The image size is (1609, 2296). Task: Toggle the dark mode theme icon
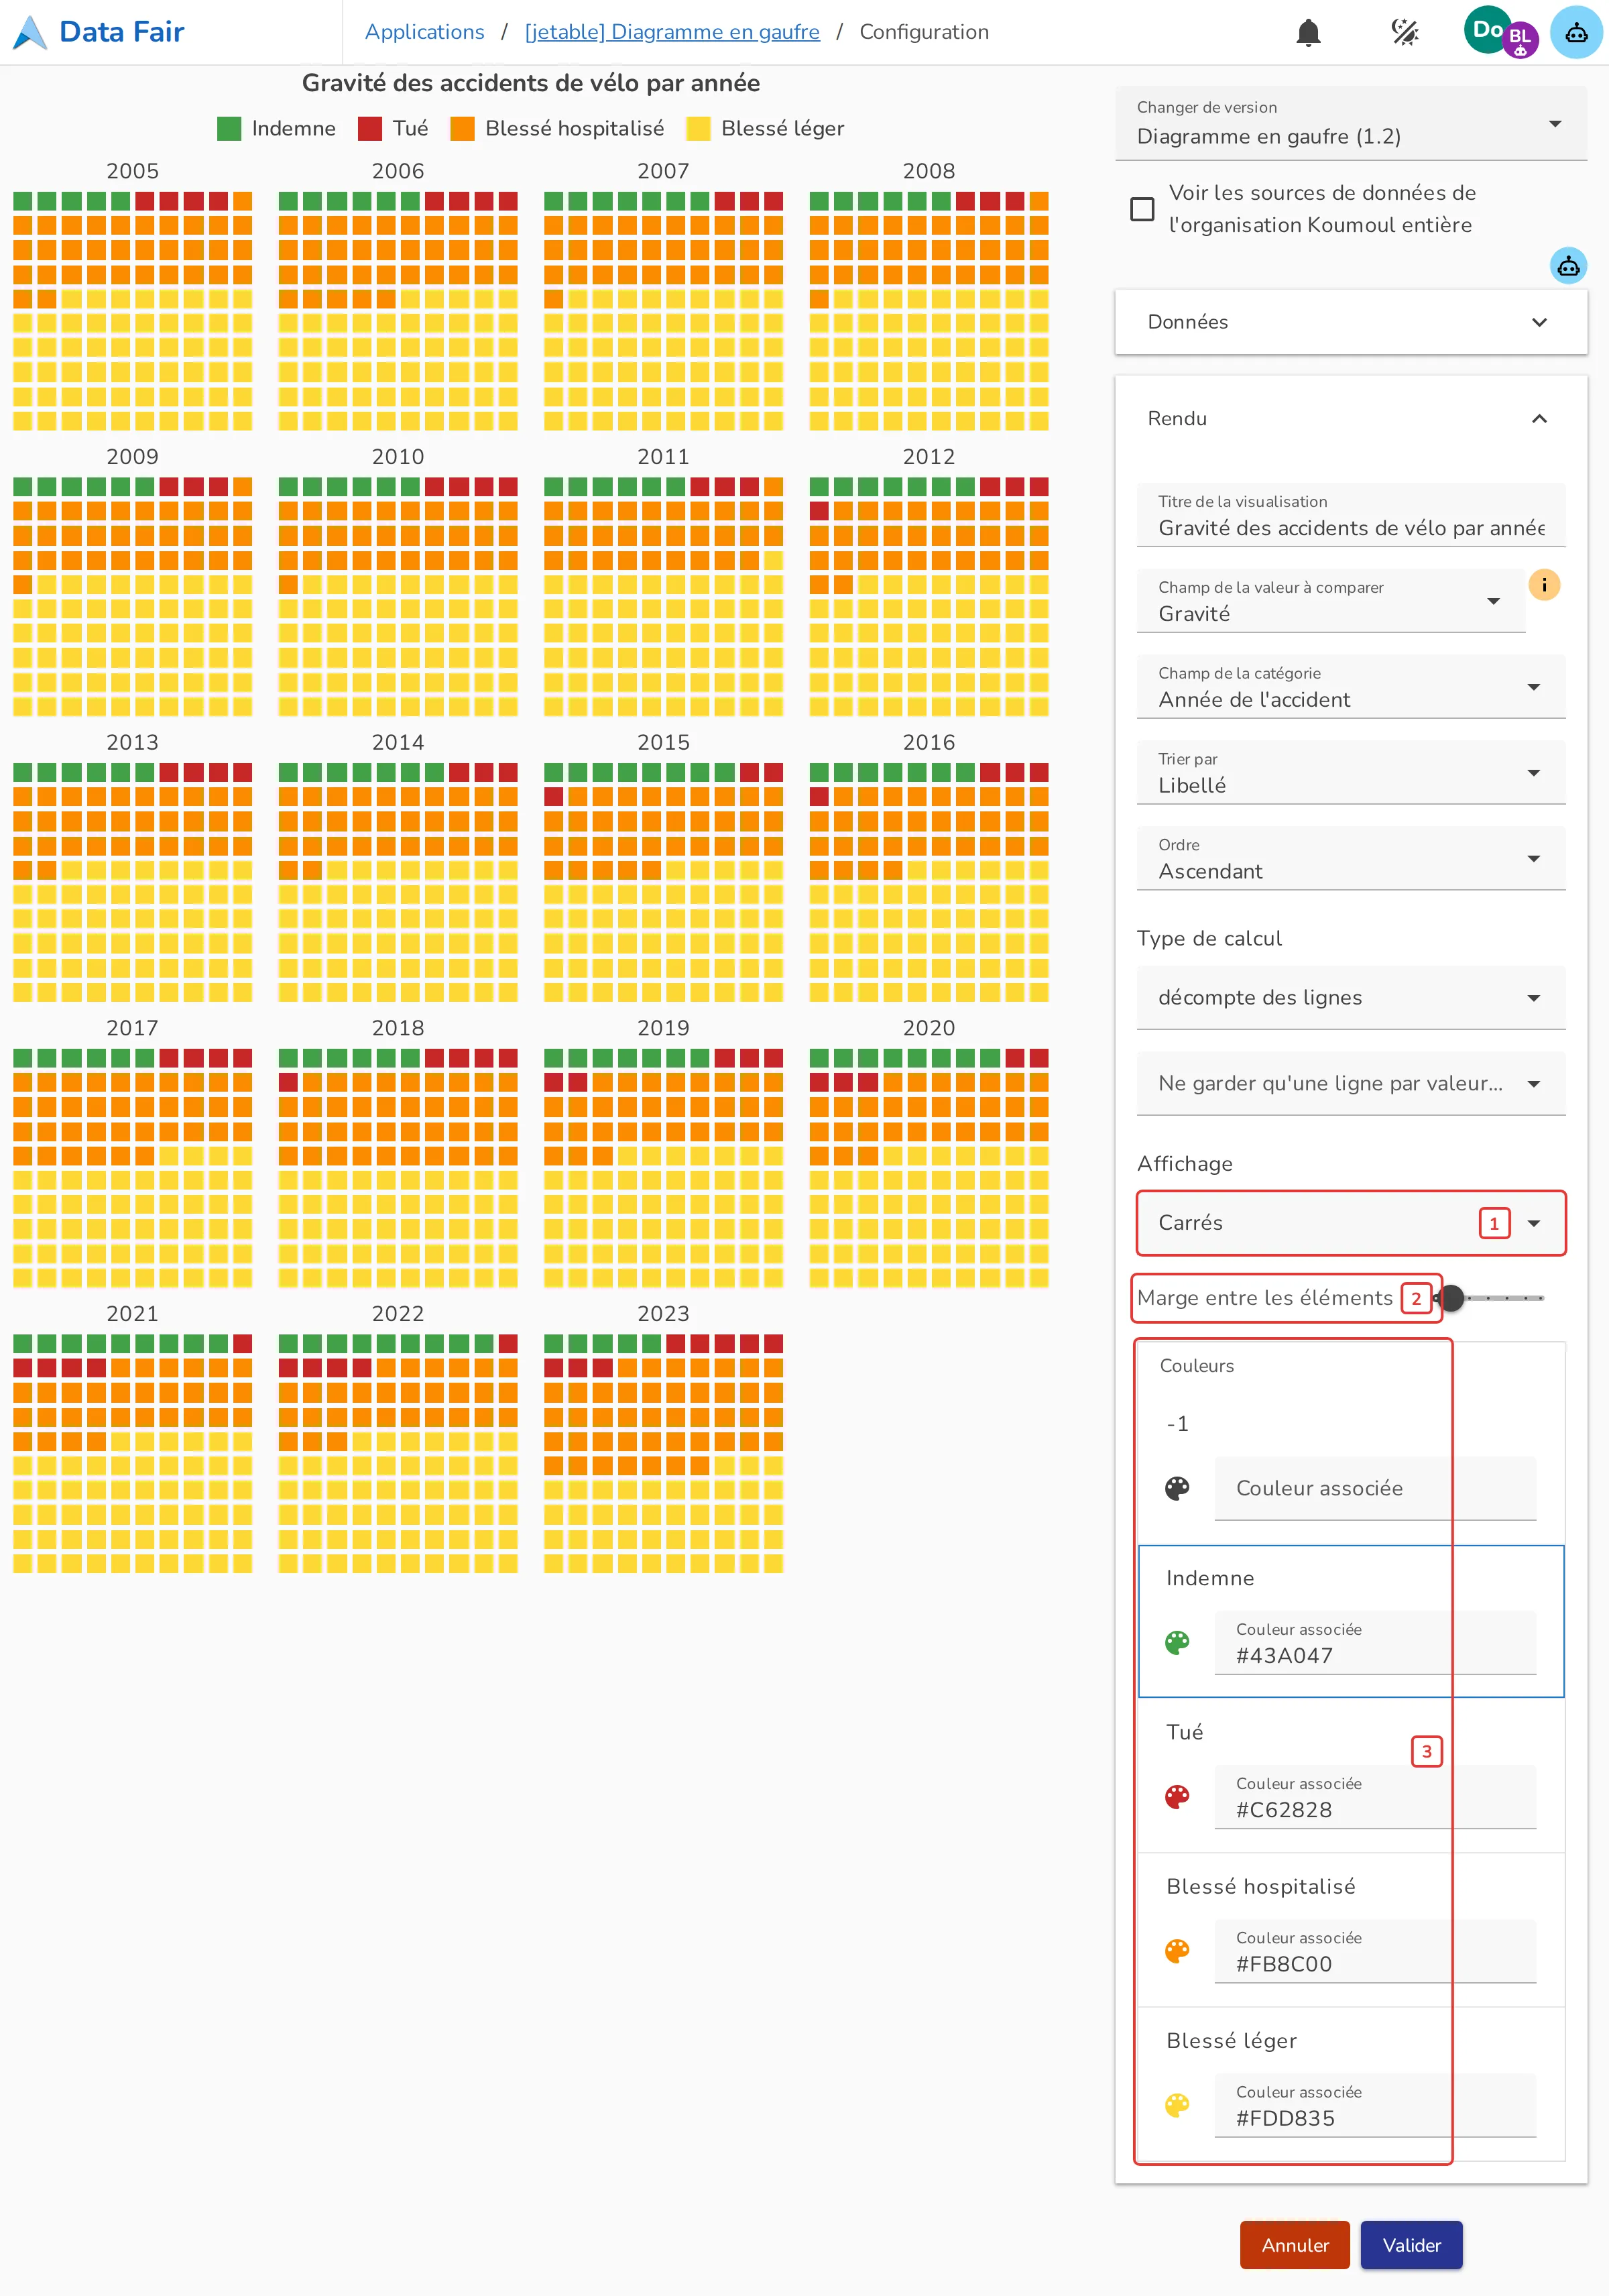click(x=1405, y=32)
